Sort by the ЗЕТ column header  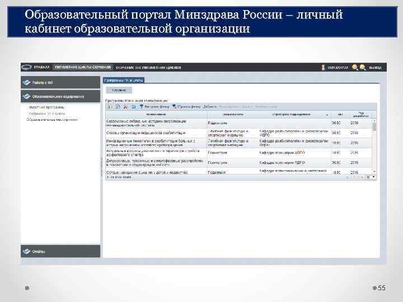pos(340,115)
